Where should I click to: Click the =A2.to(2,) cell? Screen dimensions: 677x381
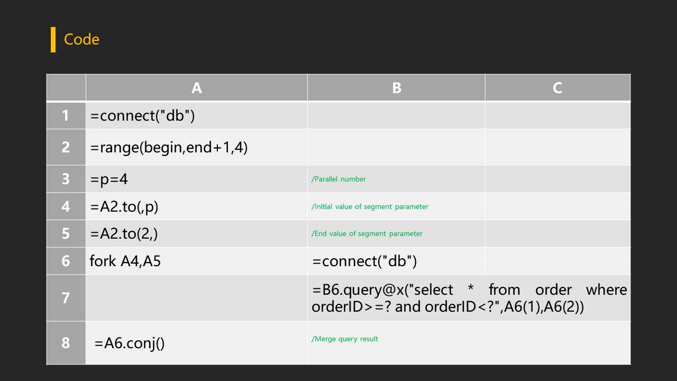click(124, 233)
